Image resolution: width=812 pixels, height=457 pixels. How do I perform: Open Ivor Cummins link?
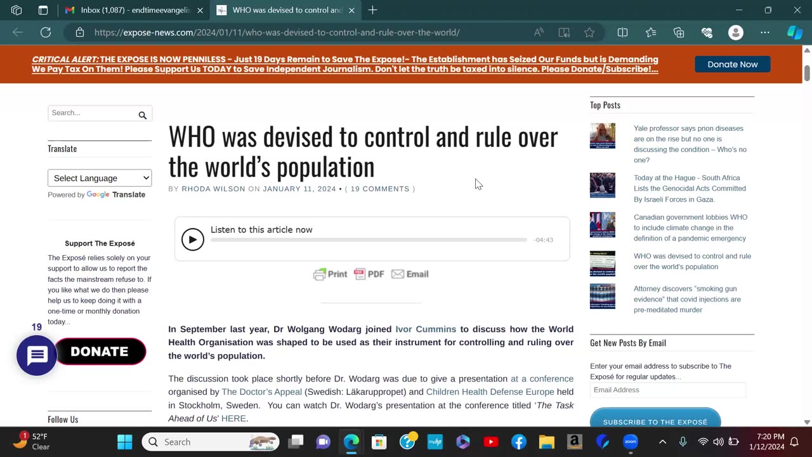pos(426,329)
